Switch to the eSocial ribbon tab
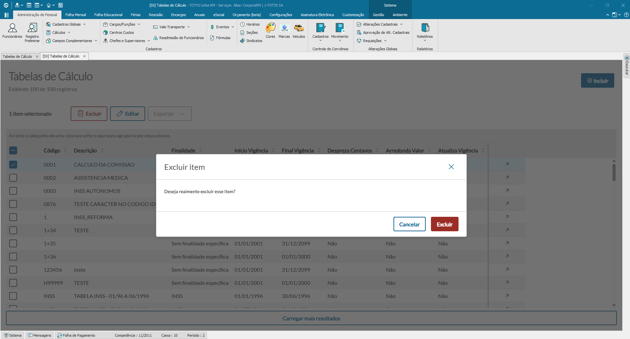 tap(219, 15)
